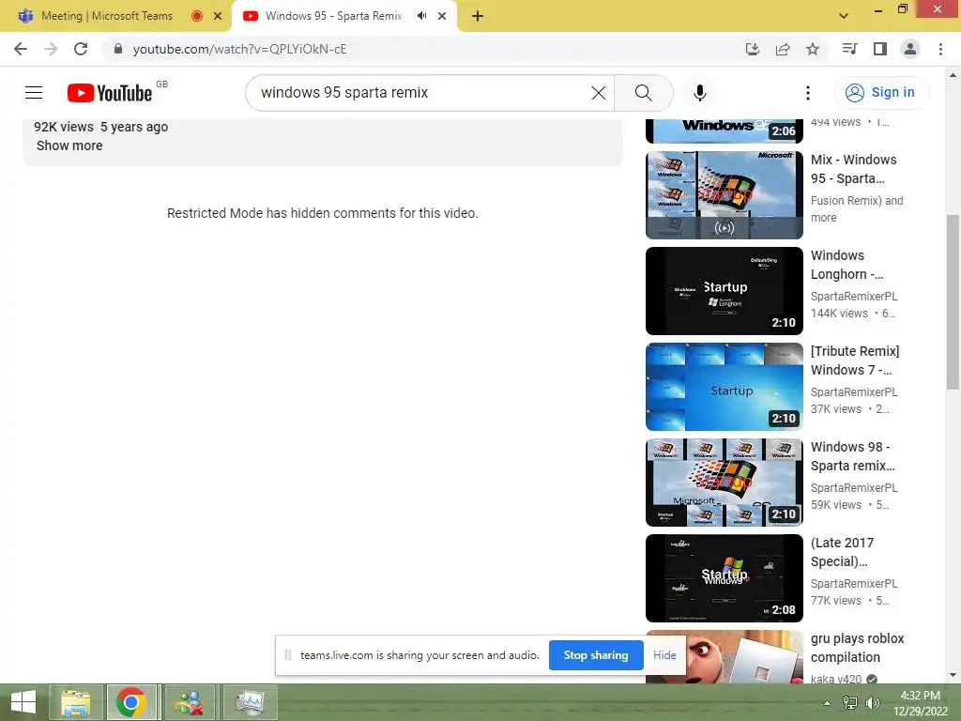Search with your voice microphone
Screen dimensions: 961x721
pyautogui.click(x=700, y=93)
